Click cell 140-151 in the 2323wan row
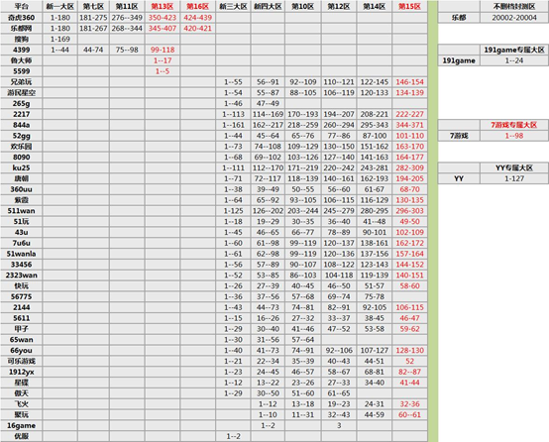Screen dimensions: 549x442 [409, 276]
